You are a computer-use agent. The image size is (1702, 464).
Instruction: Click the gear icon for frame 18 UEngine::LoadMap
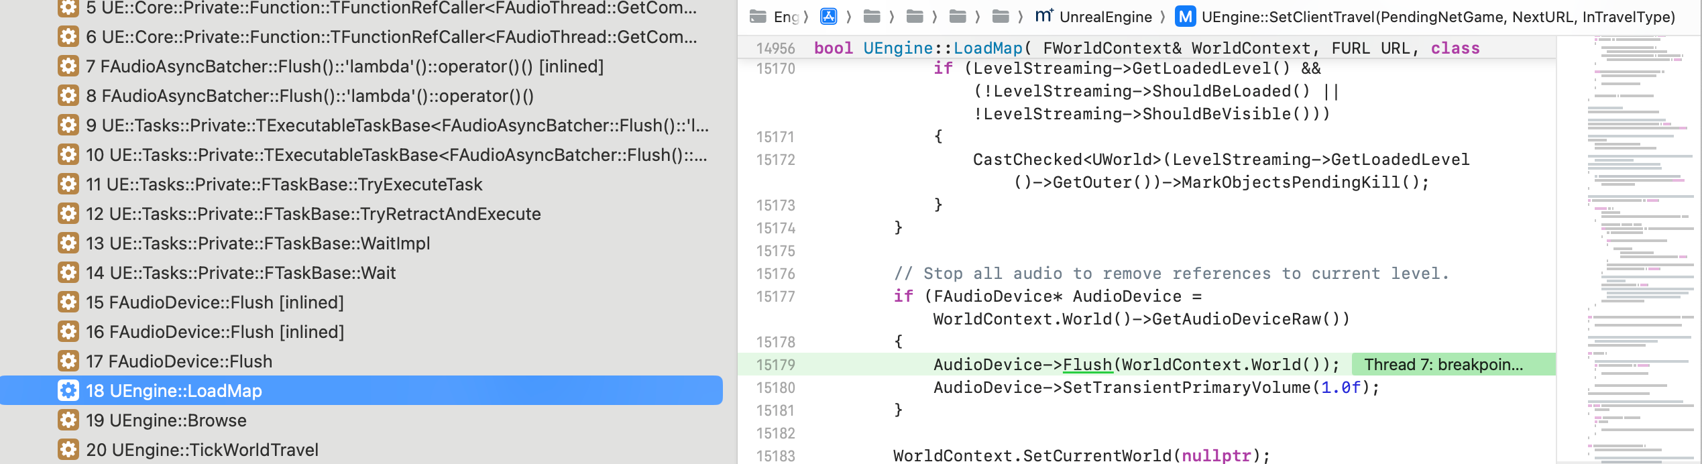coord(68,390)
